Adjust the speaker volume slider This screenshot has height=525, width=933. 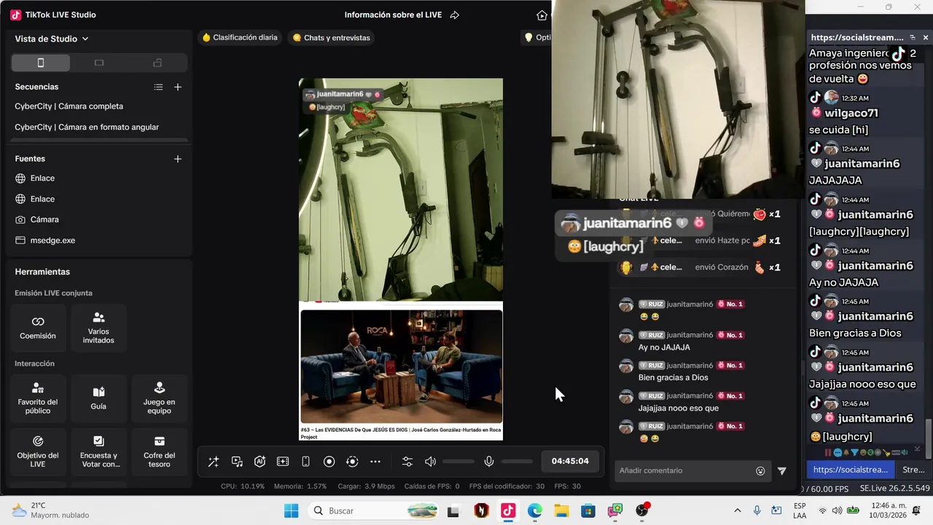458,462
